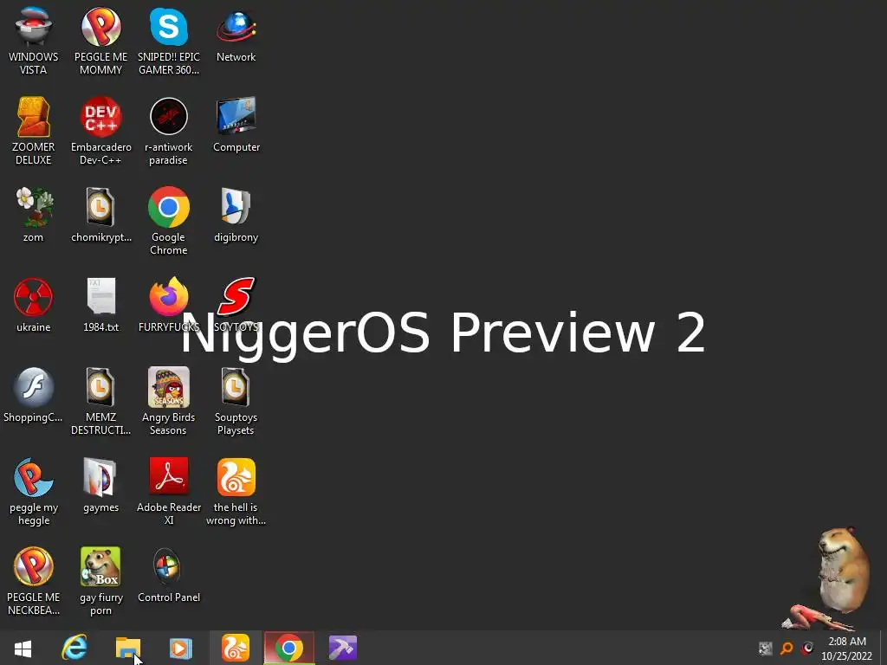887x665 pixels.
Task: Select the 1984.txt text file
Action: [100, 304]
